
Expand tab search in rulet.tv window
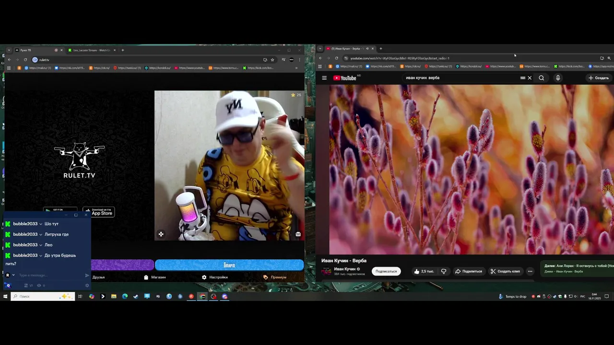(x=9, y=50)
